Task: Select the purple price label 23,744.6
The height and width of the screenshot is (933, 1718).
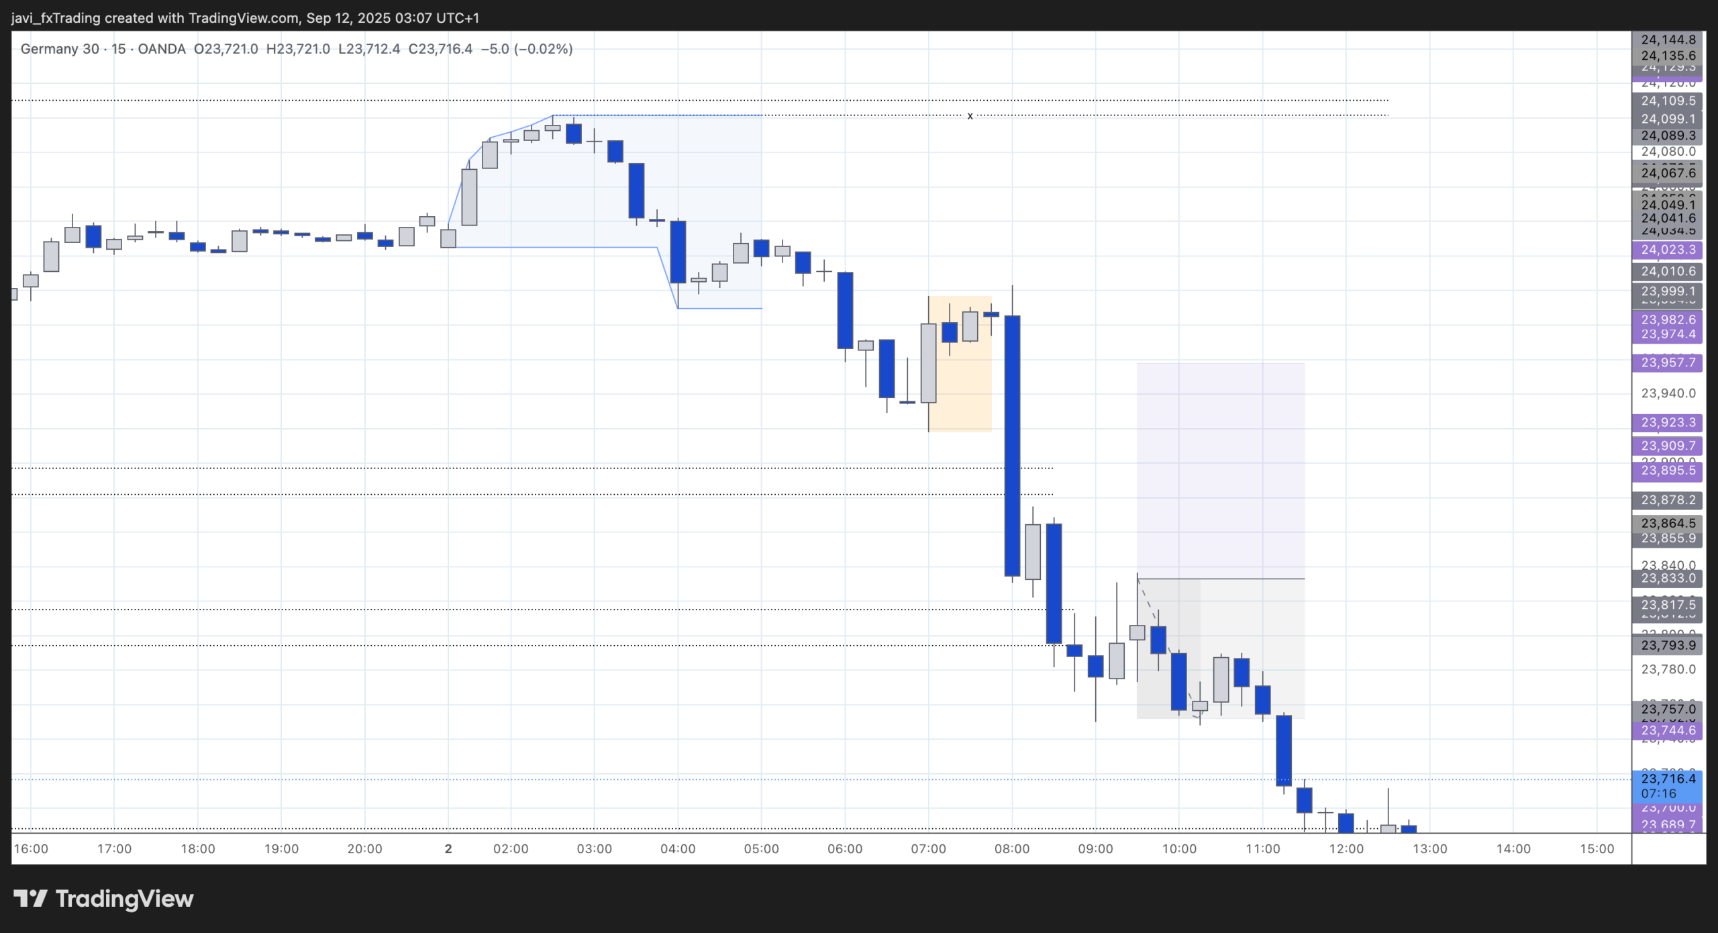Action: point(1668,730)
